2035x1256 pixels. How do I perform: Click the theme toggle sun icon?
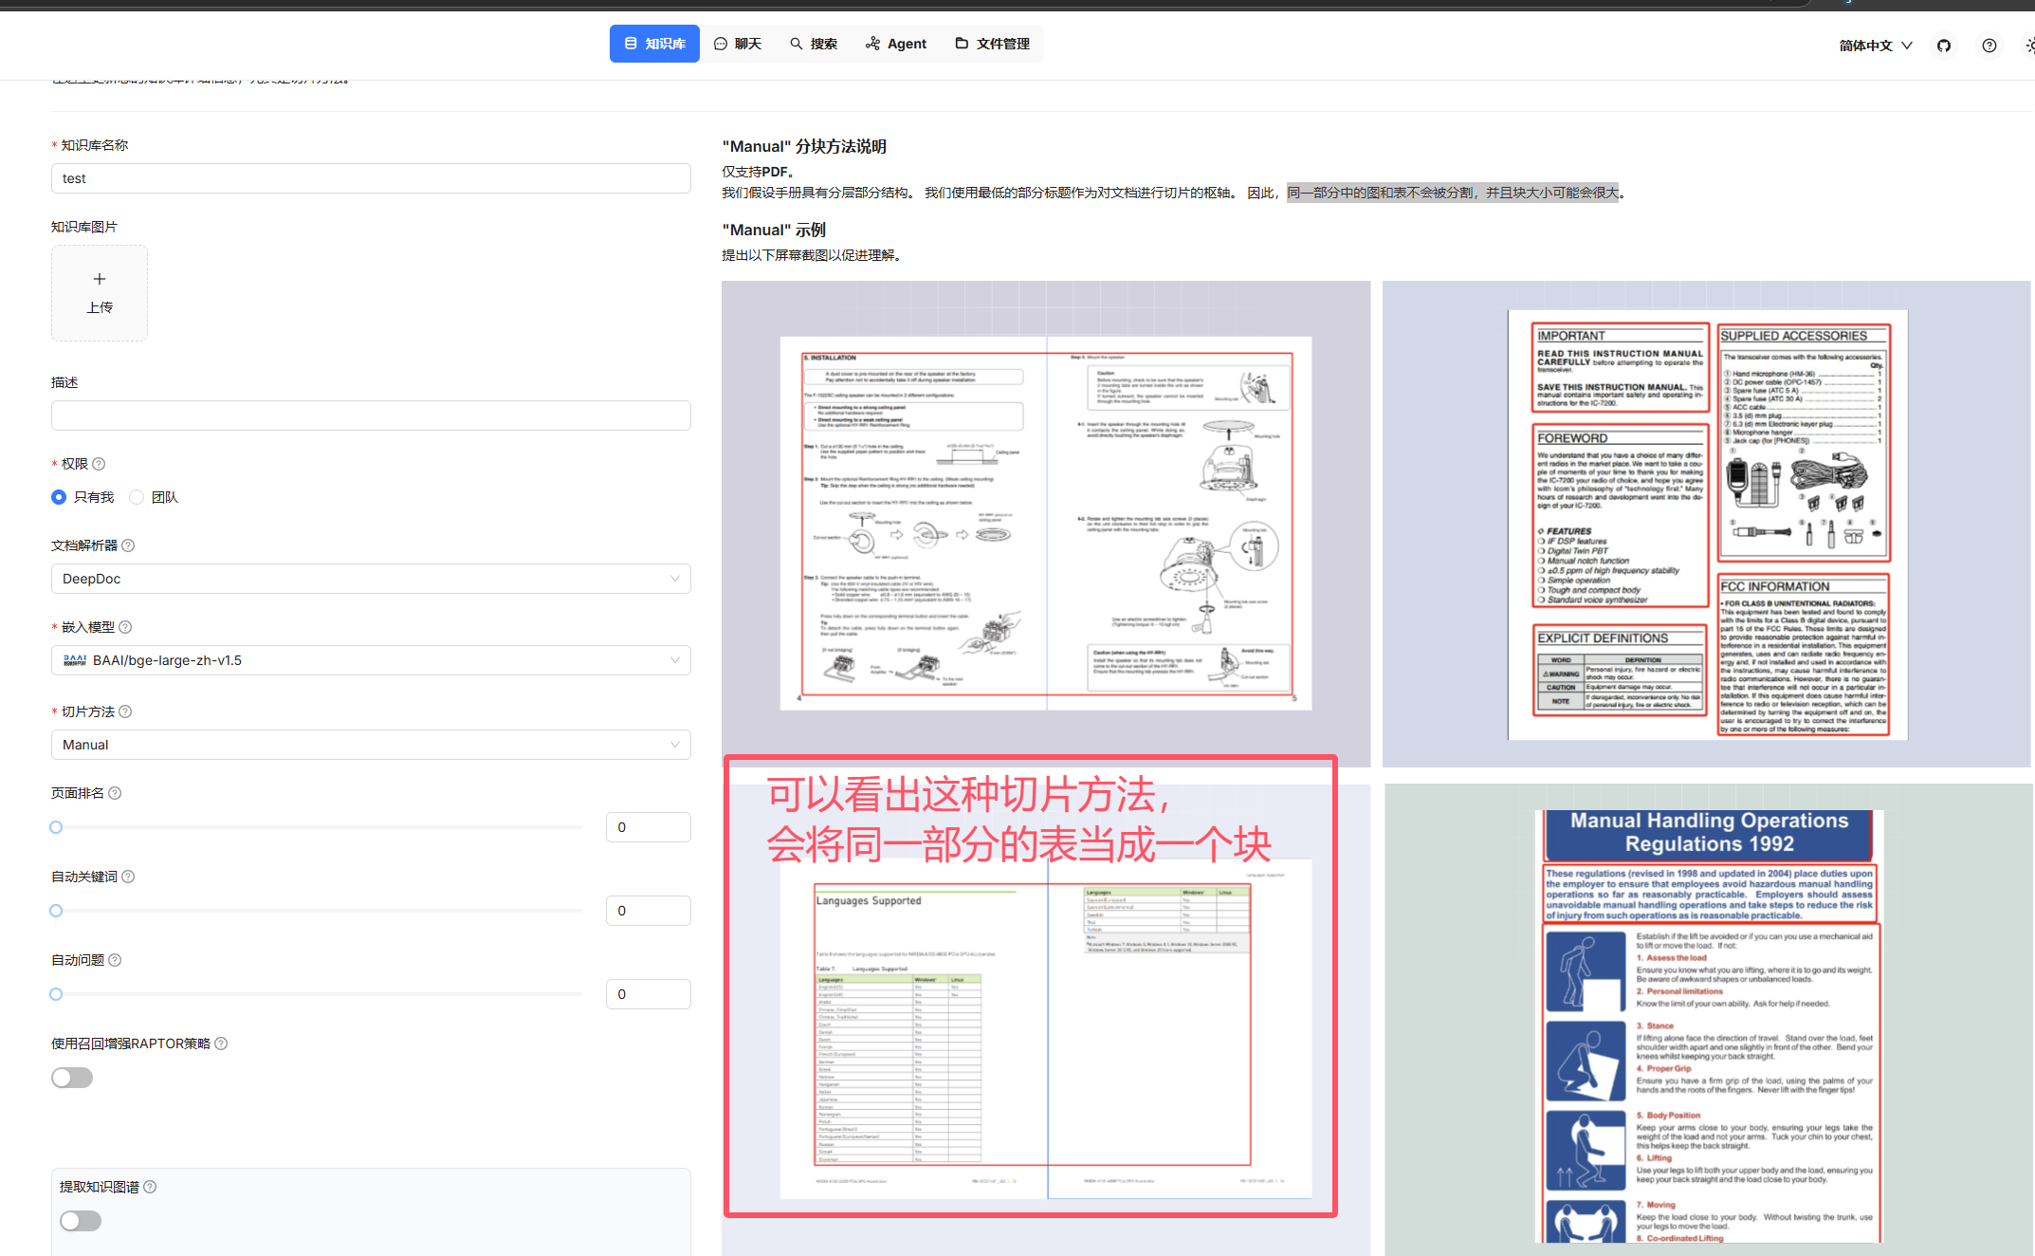coord(2029,45)
